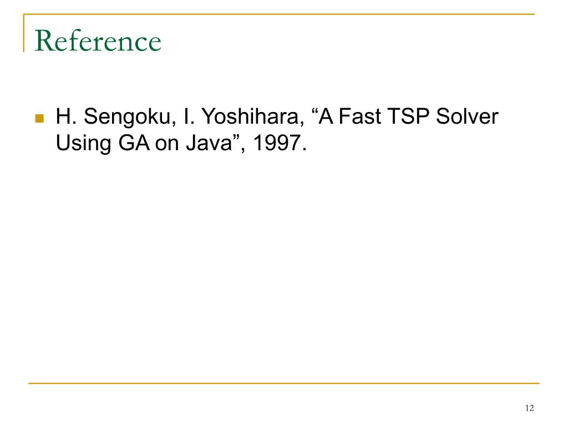Click the gold vertical line left of the title
This screenshot has height=426, width=568.
tap(24, 33)
